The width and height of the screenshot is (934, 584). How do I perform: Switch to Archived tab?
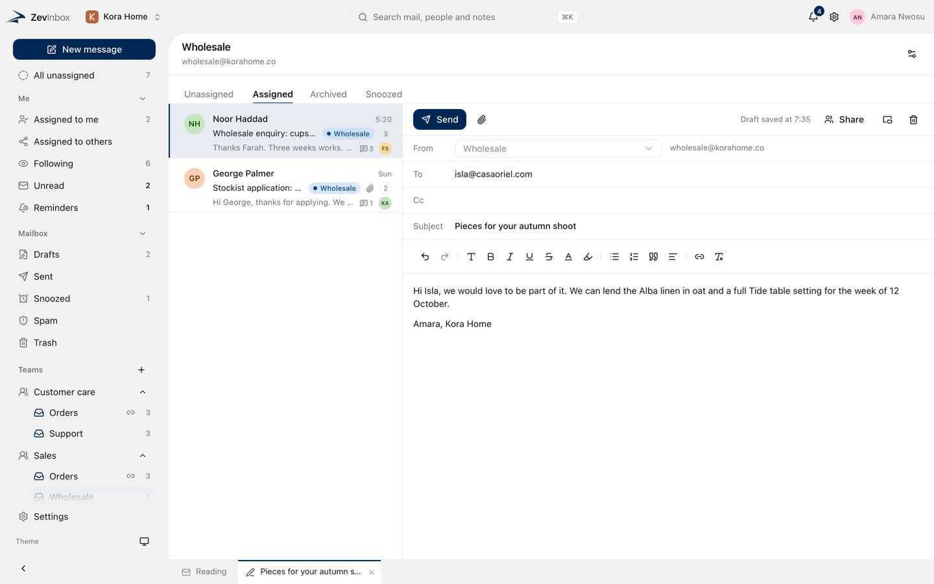[x=328, y=94]
